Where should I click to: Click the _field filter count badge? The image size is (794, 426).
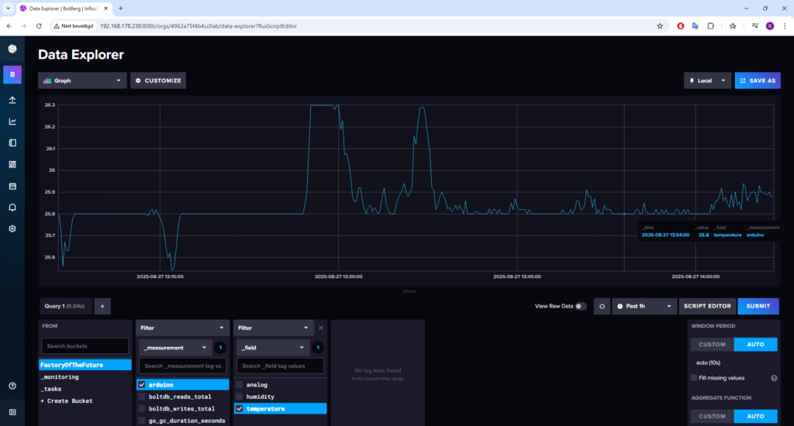click(x=318, y=348)
